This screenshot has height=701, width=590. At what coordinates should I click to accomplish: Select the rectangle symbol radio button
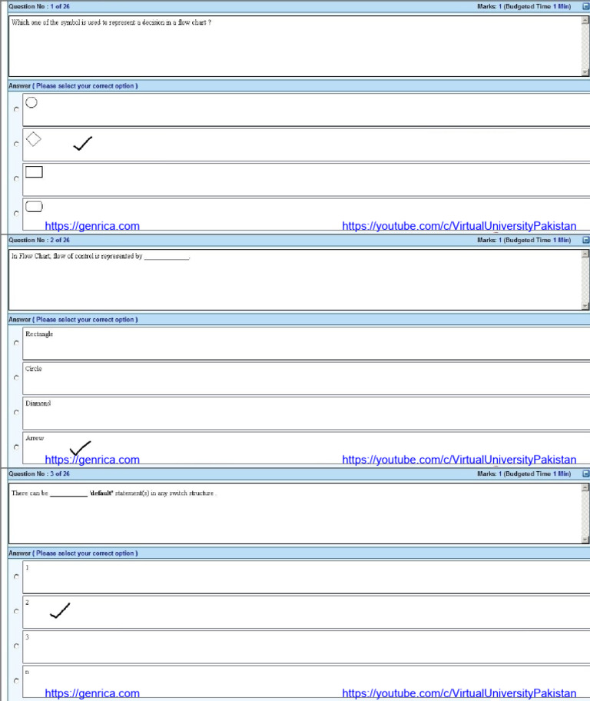click(x=17, y=179)
